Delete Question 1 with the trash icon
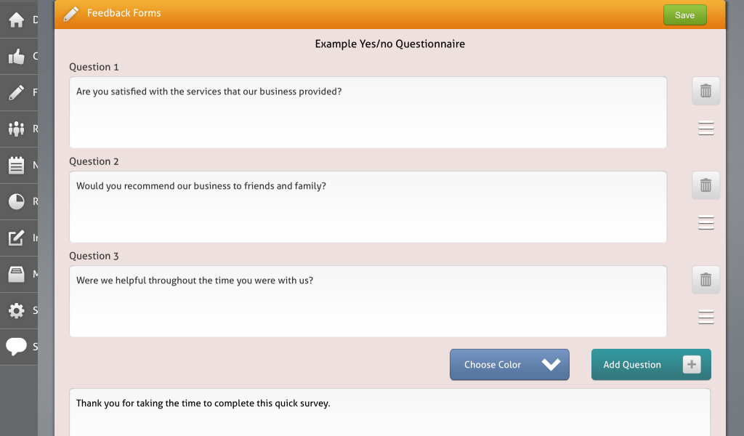The image size is (744, 436). (705, 91)
